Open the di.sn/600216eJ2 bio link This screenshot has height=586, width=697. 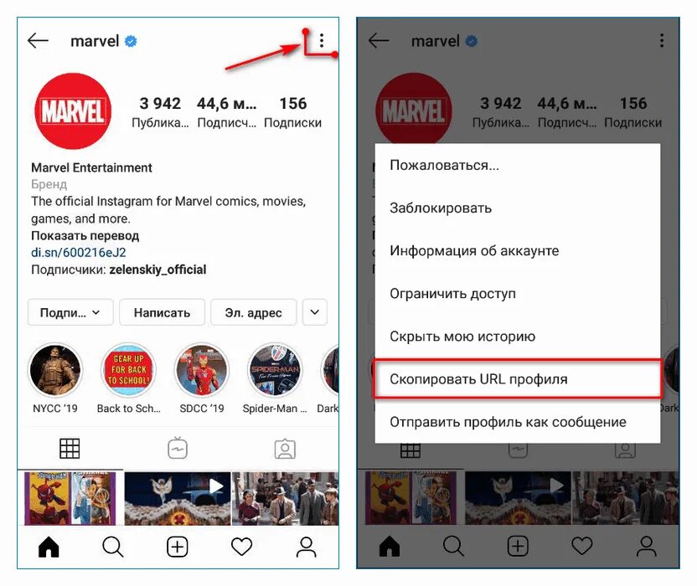[79, 252]
